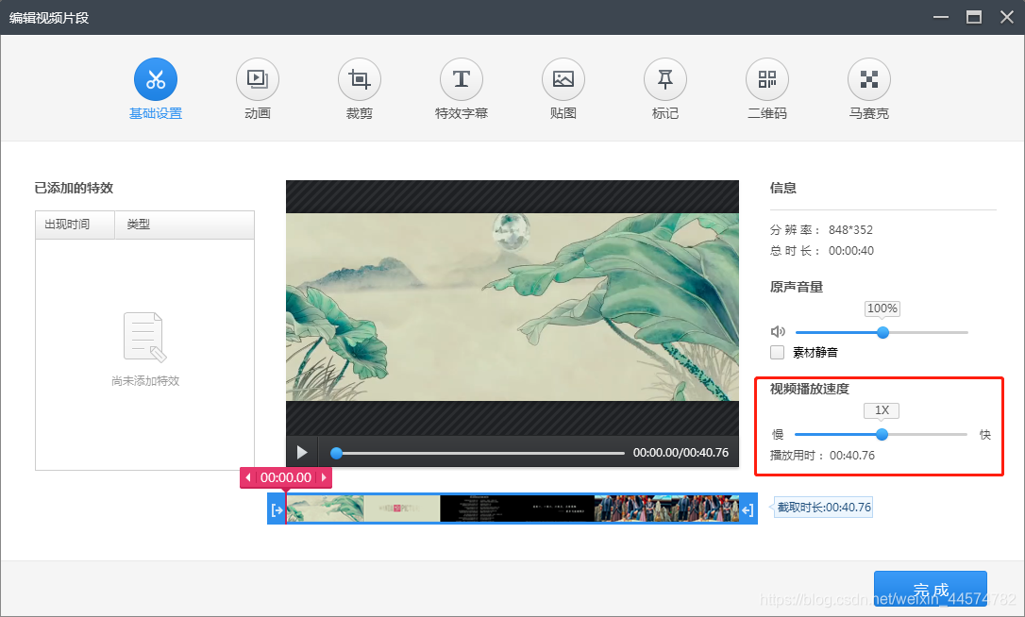Click the 100% volume value label

click(x=882, y=308)
